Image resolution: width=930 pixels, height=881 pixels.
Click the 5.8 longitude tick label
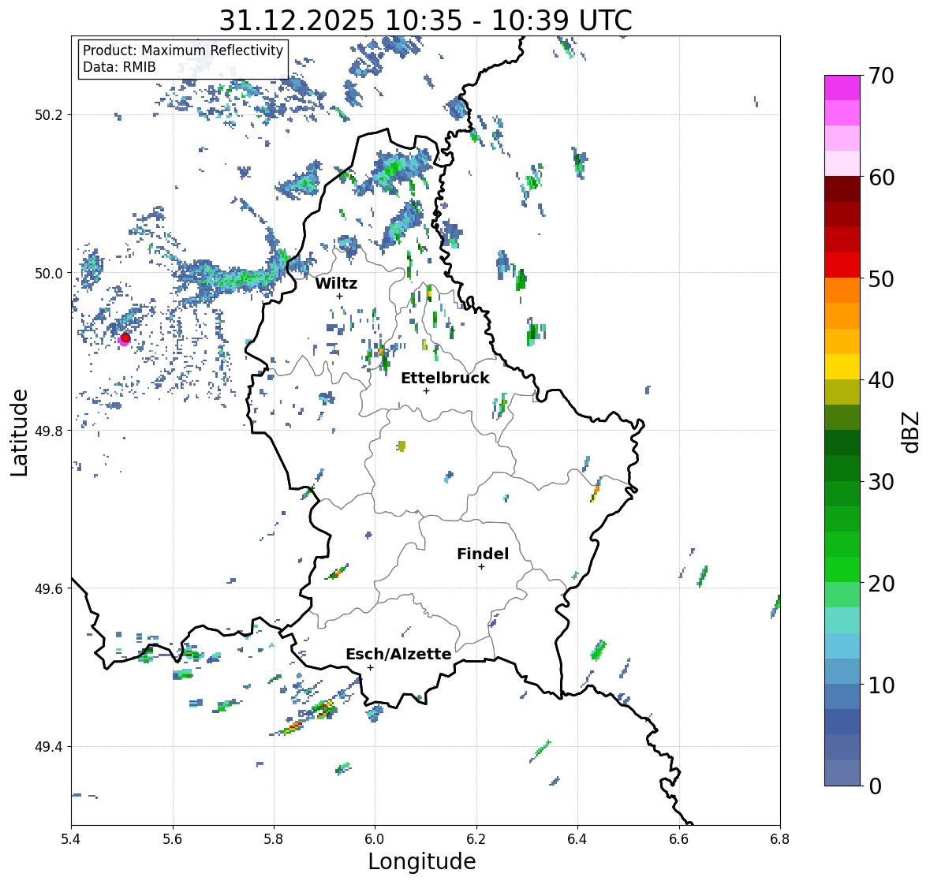[274, 839]
